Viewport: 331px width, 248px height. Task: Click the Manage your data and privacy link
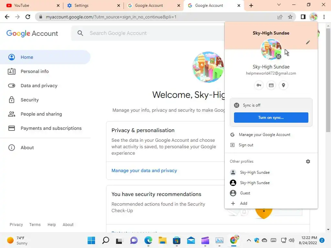tap(144, 170)
